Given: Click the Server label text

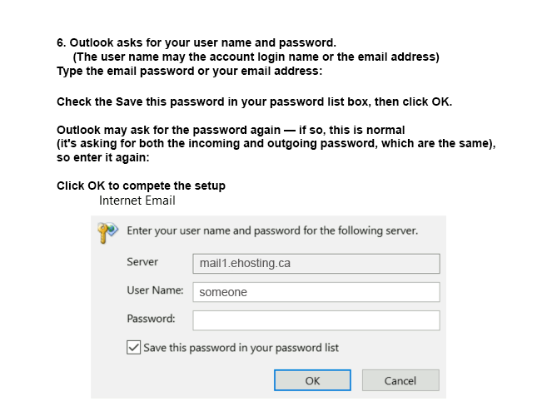Looking at the screenshot, I should pos(142,262).
